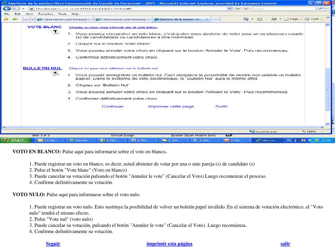Image resolution: width=335 pixels, height=251 pixels.
Task: Switch to the second Documents and Settings tab
Action: click(123, 19)
